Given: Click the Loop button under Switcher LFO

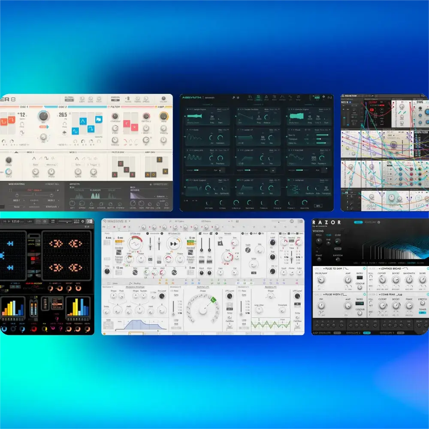Looking at the screenshot, I should [176, 320].
